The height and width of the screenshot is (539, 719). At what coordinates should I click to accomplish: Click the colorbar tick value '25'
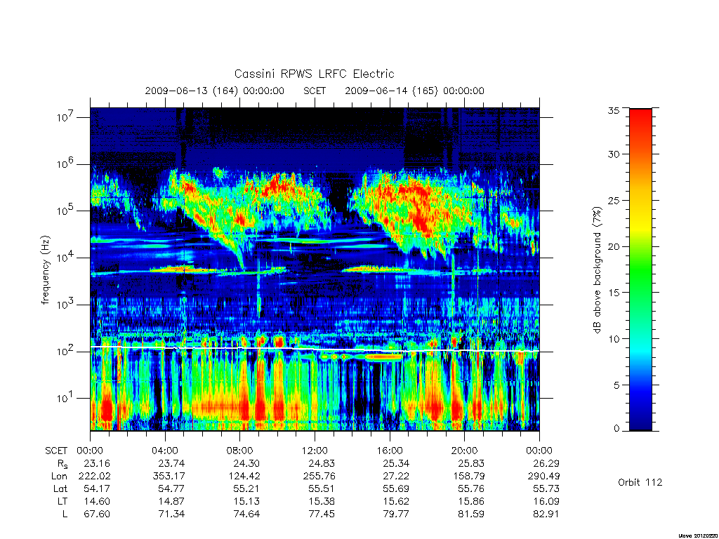(x=613, y=201)
